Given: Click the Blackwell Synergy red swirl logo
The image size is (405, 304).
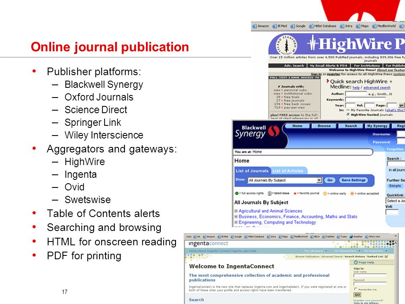Looking at the screenshot, I should coord(273,131).
